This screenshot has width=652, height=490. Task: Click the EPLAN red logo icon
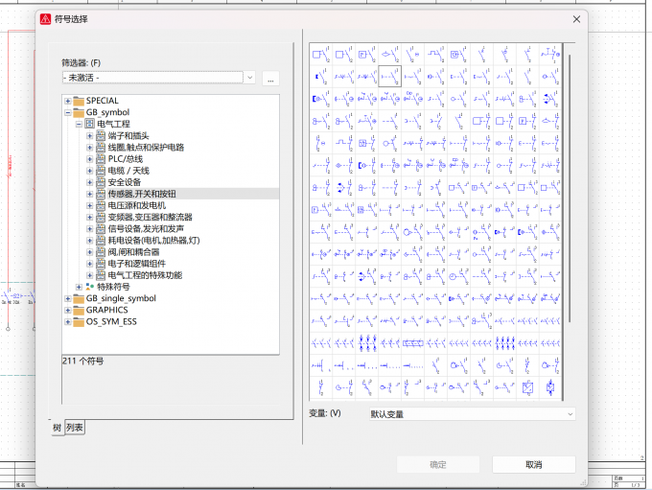pyautogui.click(x=45, y=19)
